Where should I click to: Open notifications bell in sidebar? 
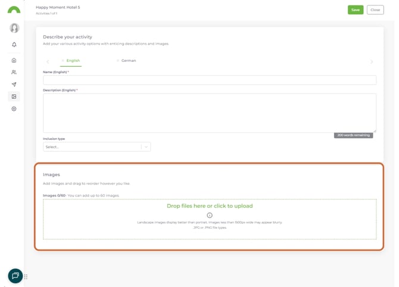(x=14, y=45)
